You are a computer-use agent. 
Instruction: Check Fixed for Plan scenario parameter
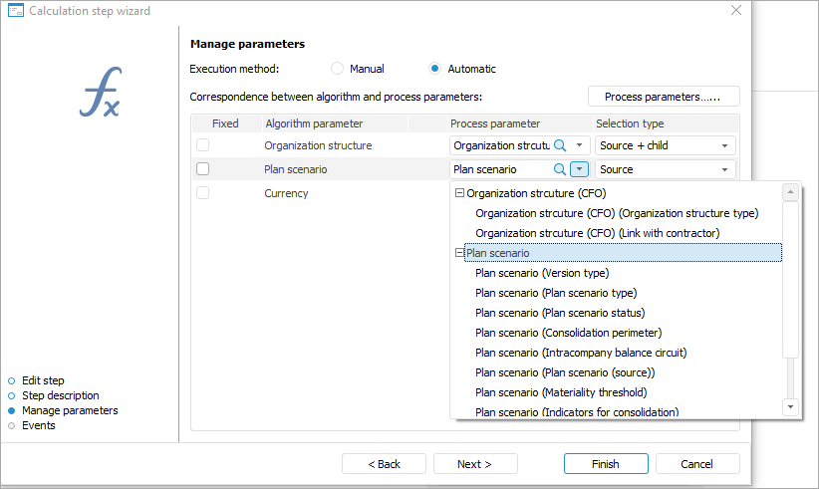(203, 169)
